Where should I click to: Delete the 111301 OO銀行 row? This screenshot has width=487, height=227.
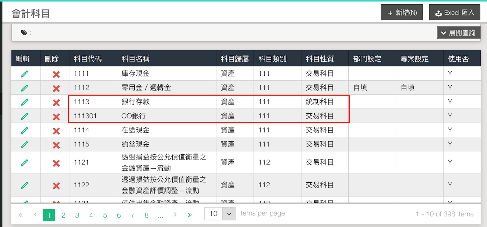point(56,117)
